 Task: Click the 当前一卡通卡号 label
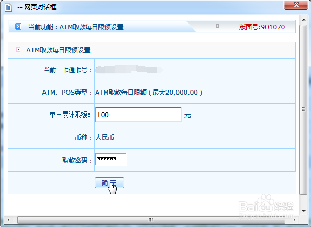coord(68,70)
